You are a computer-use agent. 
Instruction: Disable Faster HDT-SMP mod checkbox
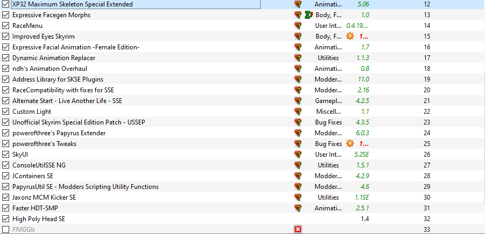click(5, 208)
